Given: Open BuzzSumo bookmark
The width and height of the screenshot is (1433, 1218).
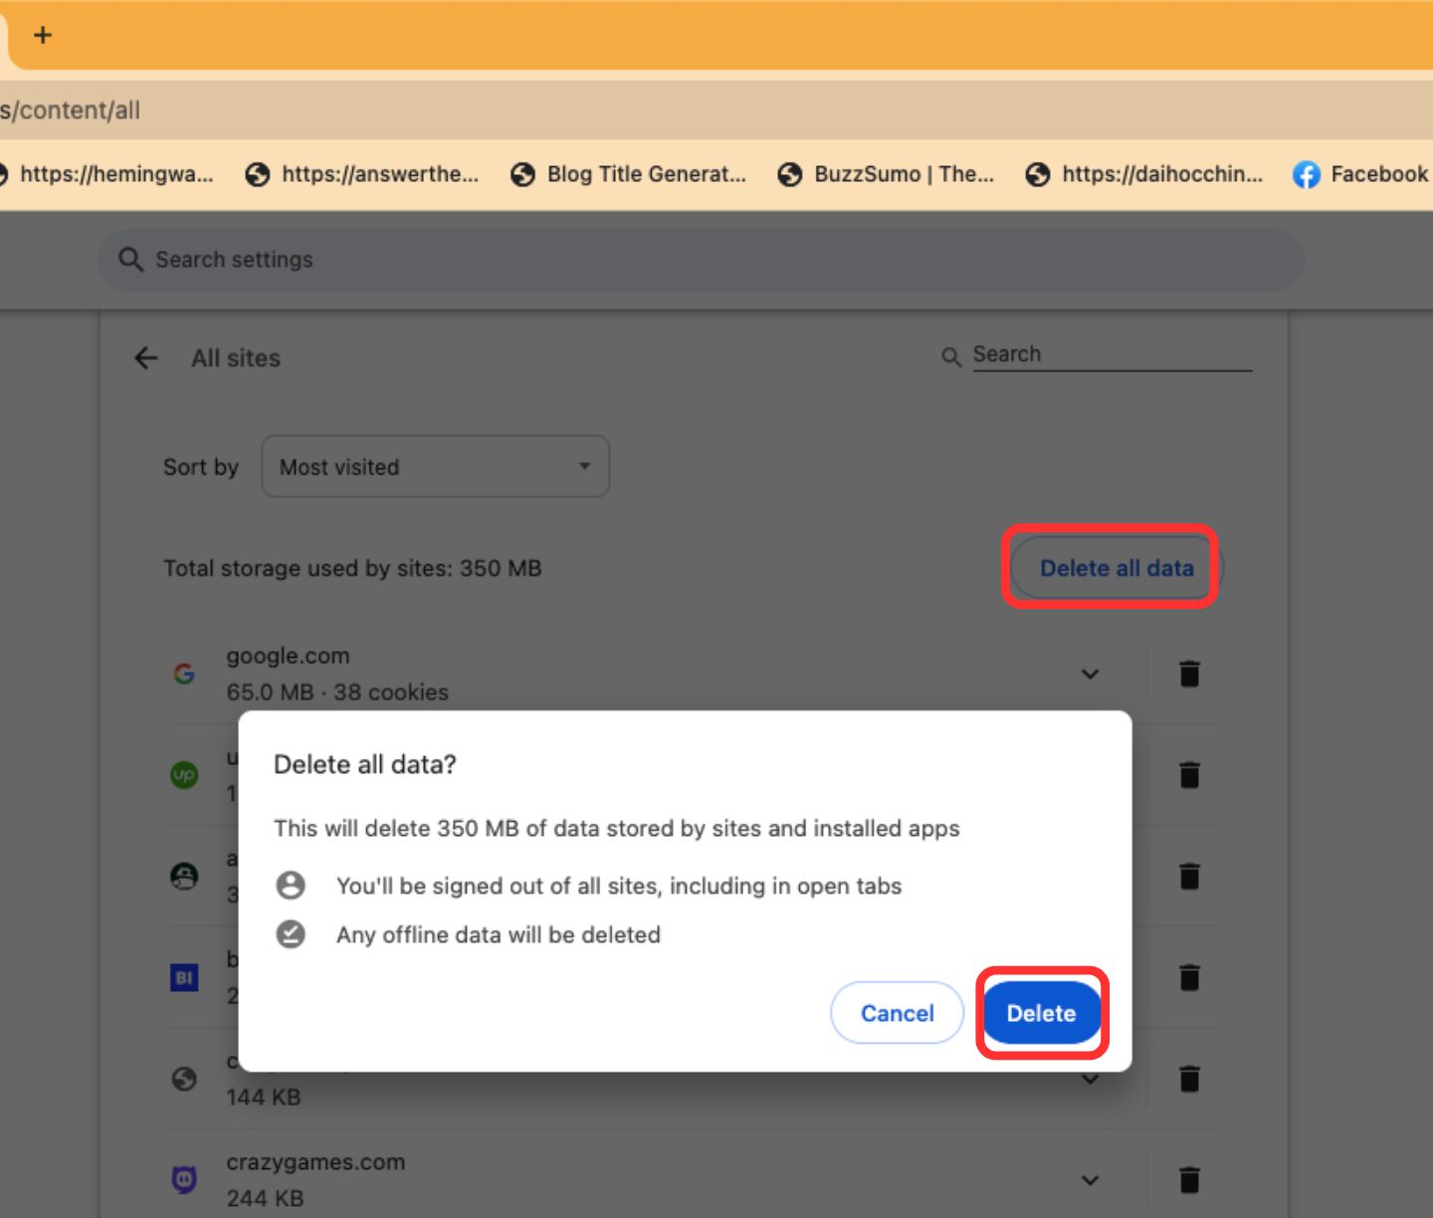Looking at the screenshot, I should click(x=887, y=174).
